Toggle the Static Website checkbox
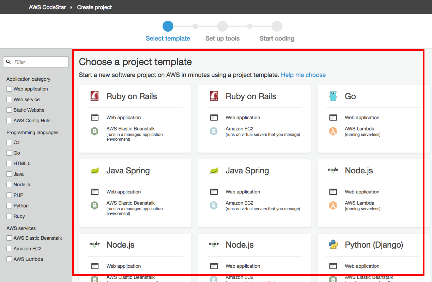 [9, 110]
